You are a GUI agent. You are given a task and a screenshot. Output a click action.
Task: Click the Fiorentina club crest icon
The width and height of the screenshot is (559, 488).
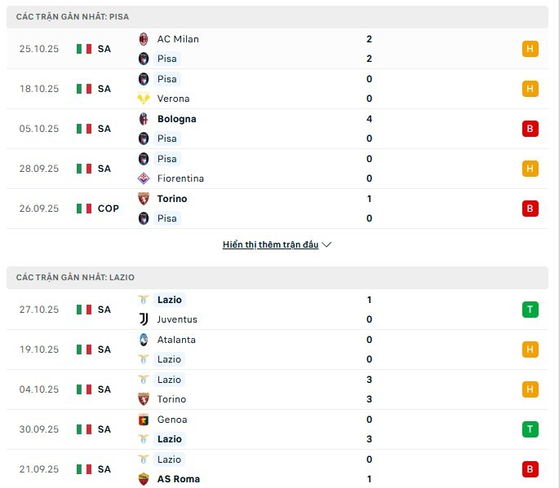[x=144, y=178]
